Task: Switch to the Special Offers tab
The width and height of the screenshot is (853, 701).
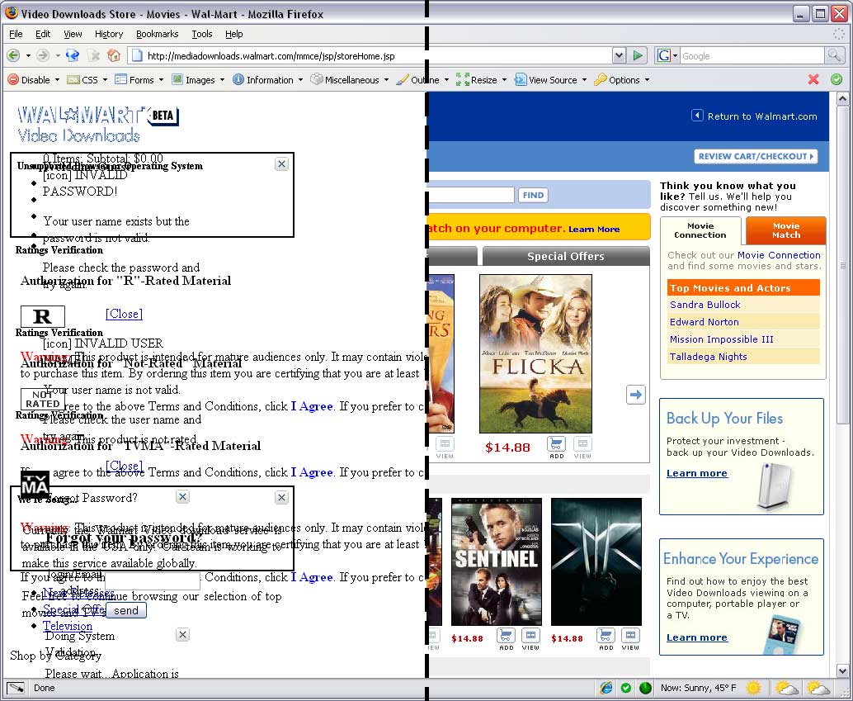Action: coord(566,256)
